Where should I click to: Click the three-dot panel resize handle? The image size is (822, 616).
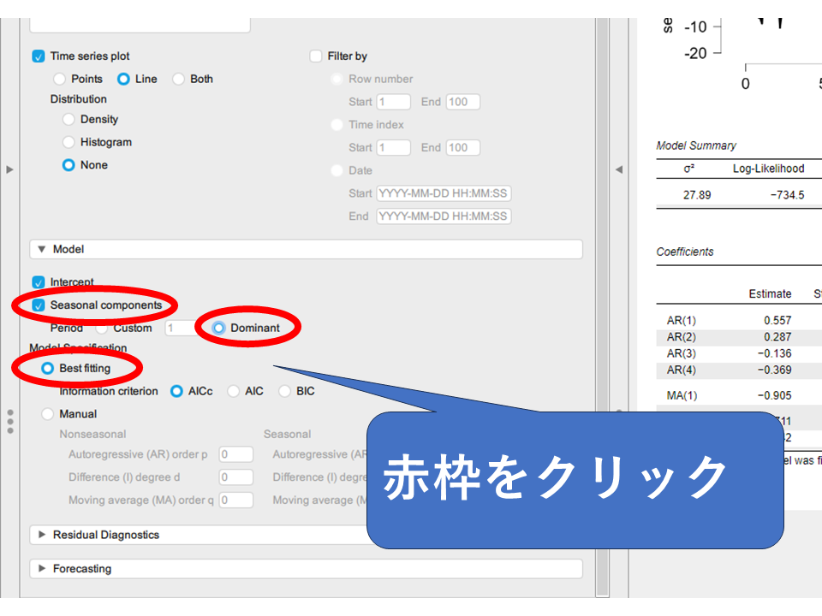point(9,421)
